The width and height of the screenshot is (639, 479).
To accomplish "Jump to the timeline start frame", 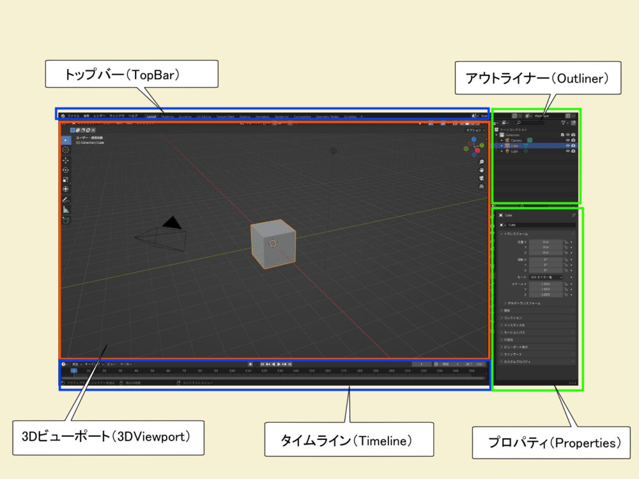I will tap(263, 364).
